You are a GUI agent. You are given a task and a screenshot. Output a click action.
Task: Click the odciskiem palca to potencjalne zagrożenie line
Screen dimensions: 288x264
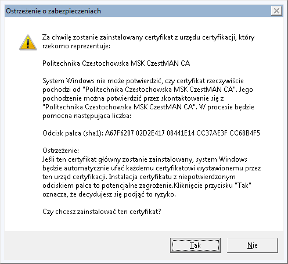(147, 185)
